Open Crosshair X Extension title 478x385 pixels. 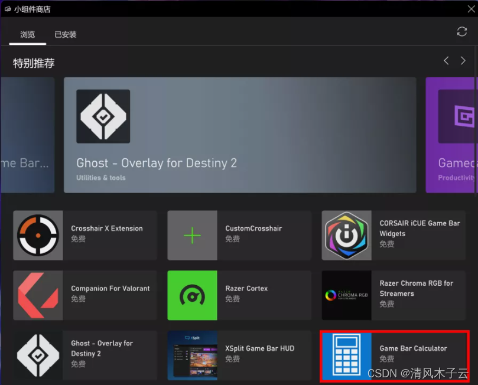pyautogui.click(x=107, y=229)
